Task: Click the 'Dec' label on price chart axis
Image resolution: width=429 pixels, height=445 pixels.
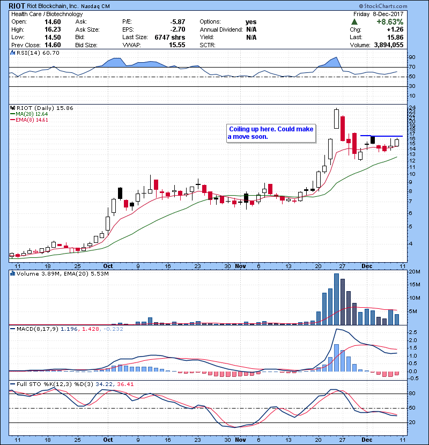Action: tap(367, 266)
